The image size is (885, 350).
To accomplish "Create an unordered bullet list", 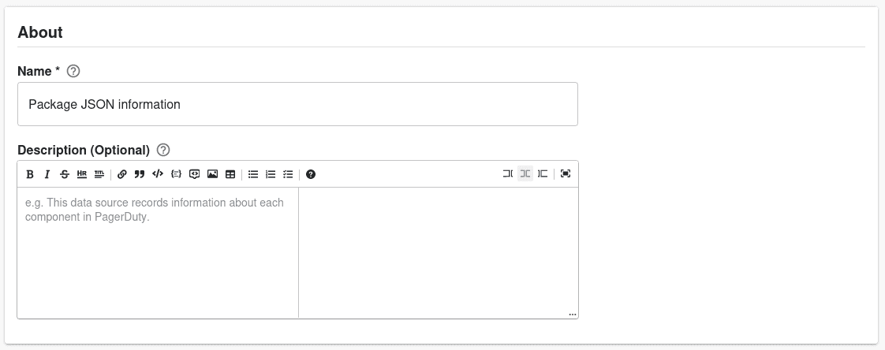I will tap(253, 174).
